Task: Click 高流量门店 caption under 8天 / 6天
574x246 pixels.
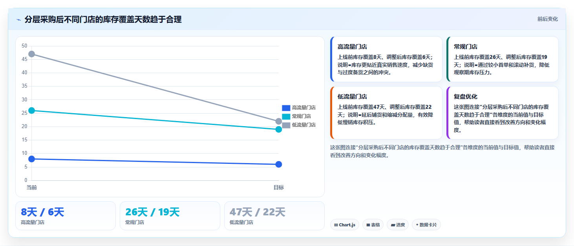Action: tap(33, 222)
